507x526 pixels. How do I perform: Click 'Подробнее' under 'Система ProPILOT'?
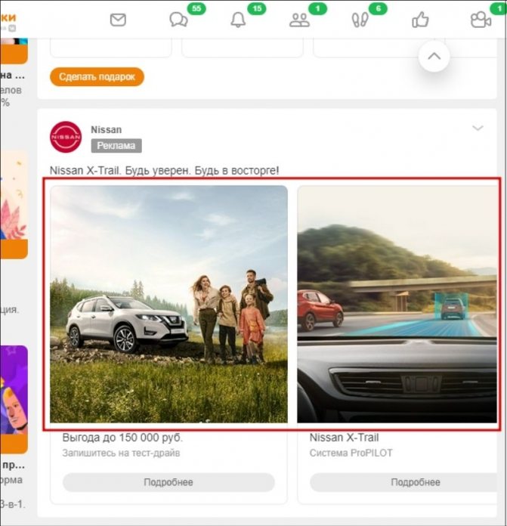[x=403, y=482]
